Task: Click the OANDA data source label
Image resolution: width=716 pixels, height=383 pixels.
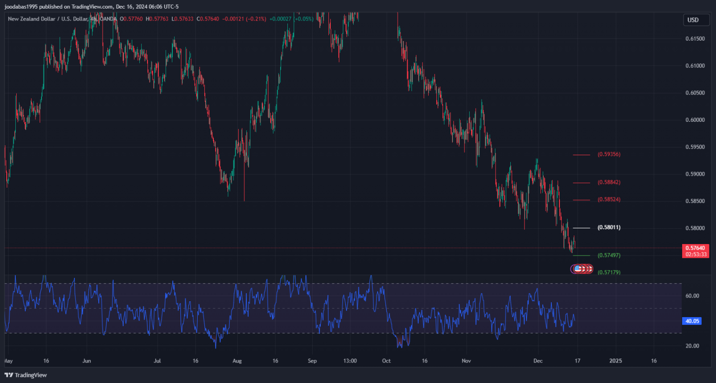Action: click(x=109, y=19)
